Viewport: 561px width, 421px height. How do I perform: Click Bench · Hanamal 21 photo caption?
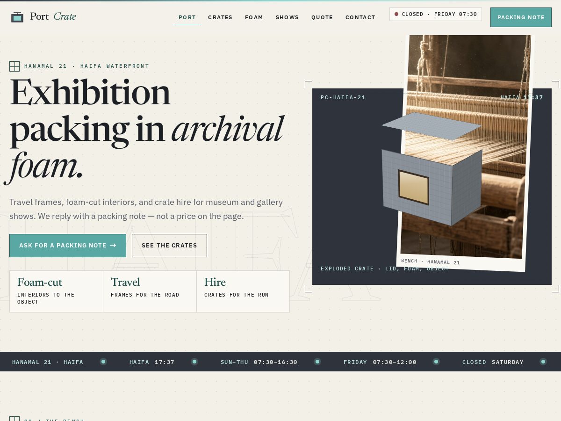(431, 262)
